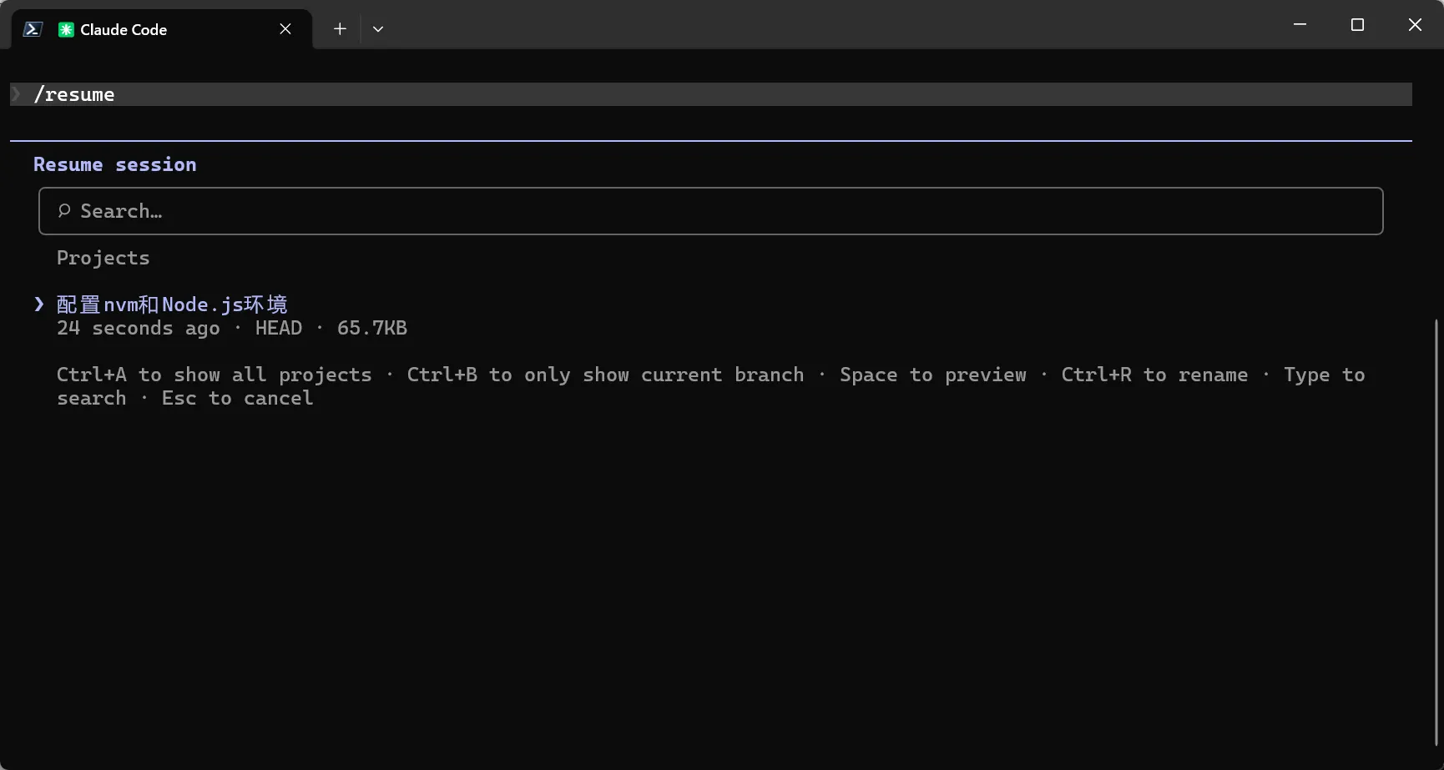Viewport: 1444px width, 770px height.
Task: Maximize the terminal window
Action: 1357,25
